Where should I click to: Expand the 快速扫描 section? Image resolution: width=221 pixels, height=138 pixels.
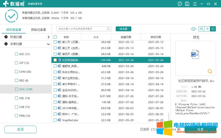48,37
